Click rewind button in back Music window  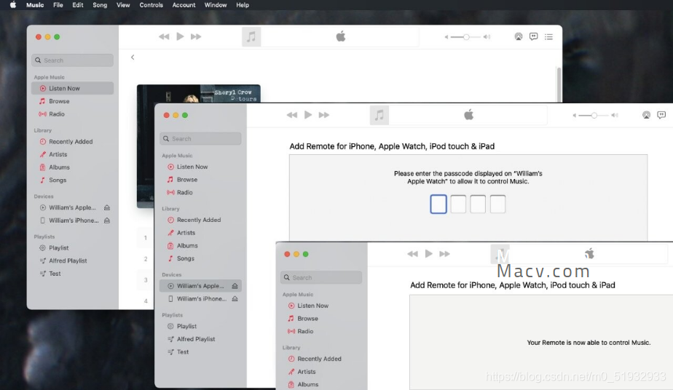164,37
